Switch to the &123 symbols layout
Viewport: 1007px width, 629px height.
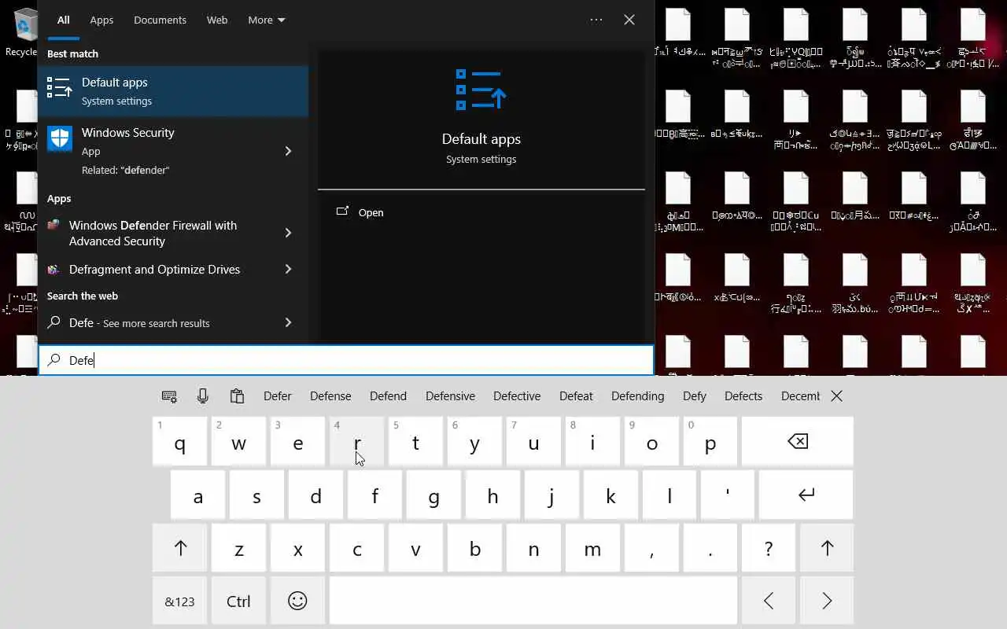180,601
